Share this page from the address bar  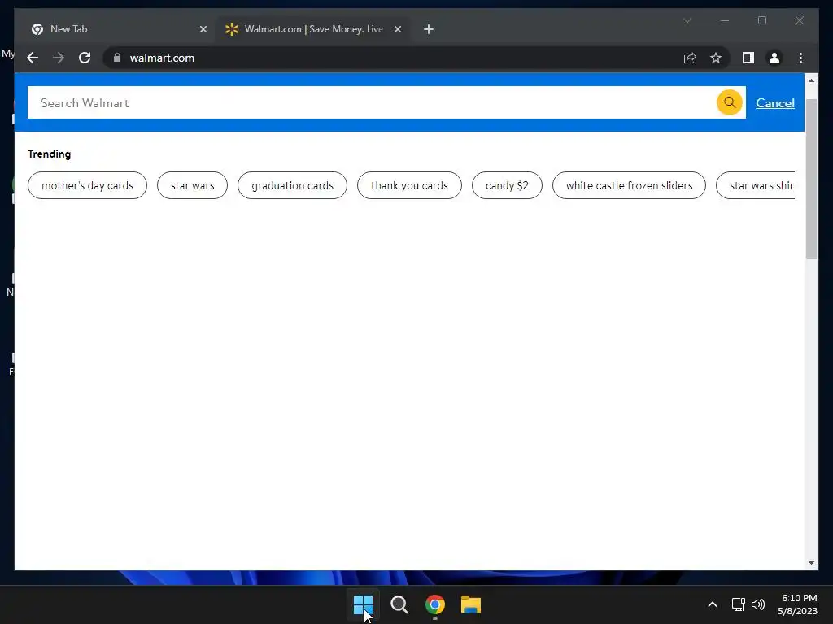tap(690, 58)
